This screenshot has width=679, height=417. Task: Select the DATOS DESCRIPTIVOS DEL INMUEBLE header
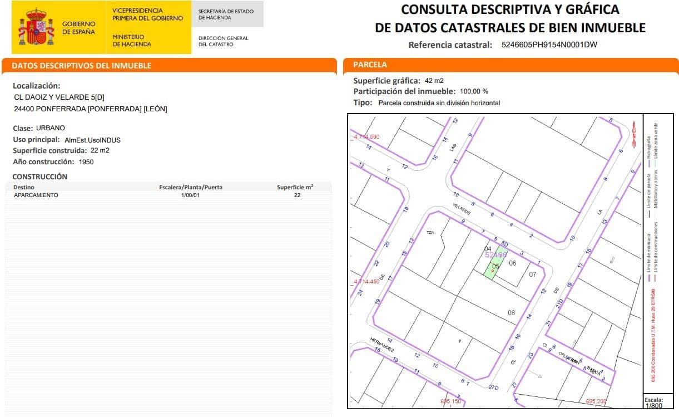81,66
